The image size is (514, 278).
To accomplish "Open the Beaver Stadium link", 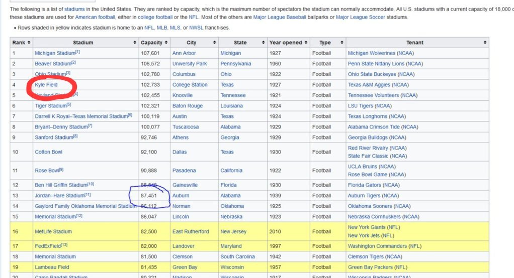I will (53, 64).
